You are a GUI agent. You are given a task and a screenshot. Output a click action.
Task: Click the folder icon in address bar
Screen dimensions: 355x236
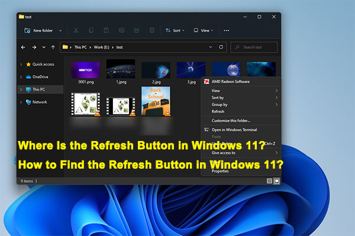coord(65,47)
